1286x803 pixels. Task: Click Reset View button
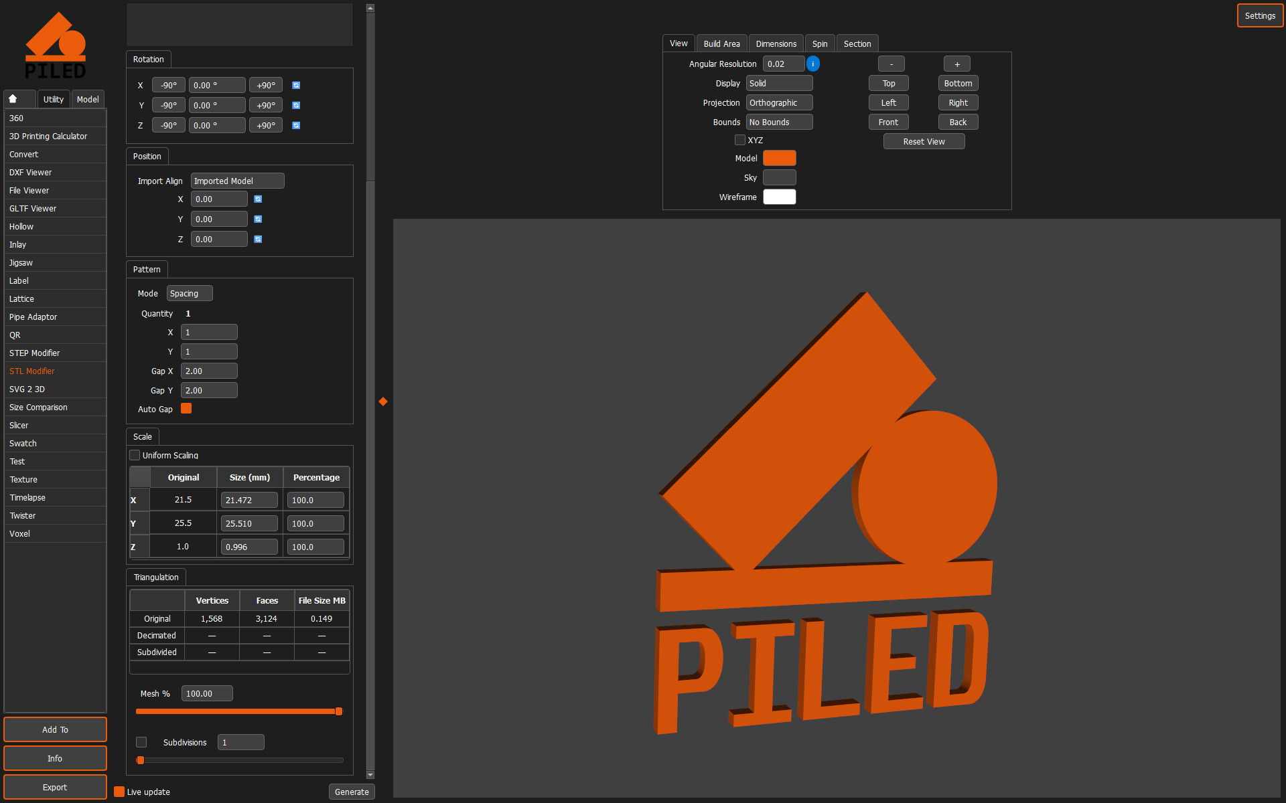click(x=924, y=142)
